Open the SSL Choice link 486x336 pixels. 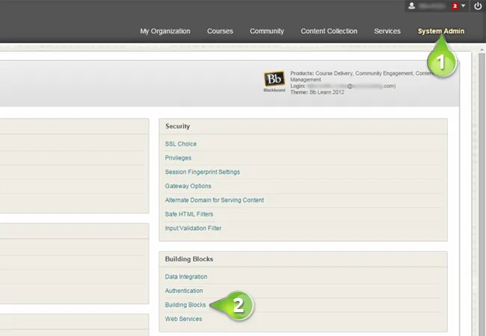click(x=180, y=144)
